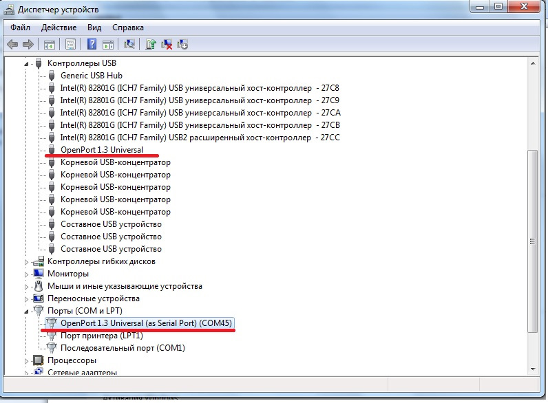Image resolution: width=548 pixels, height=403 pixels.
Task: Select the Контроллеры USB category label
Action: click(82, 63)
